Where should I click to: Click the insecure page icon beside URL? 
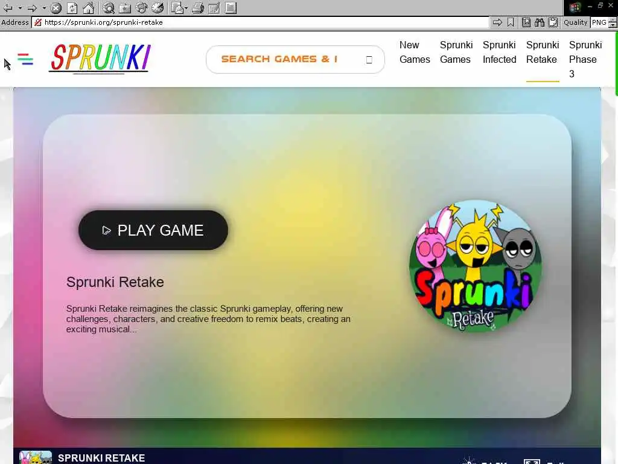[38, 22]
